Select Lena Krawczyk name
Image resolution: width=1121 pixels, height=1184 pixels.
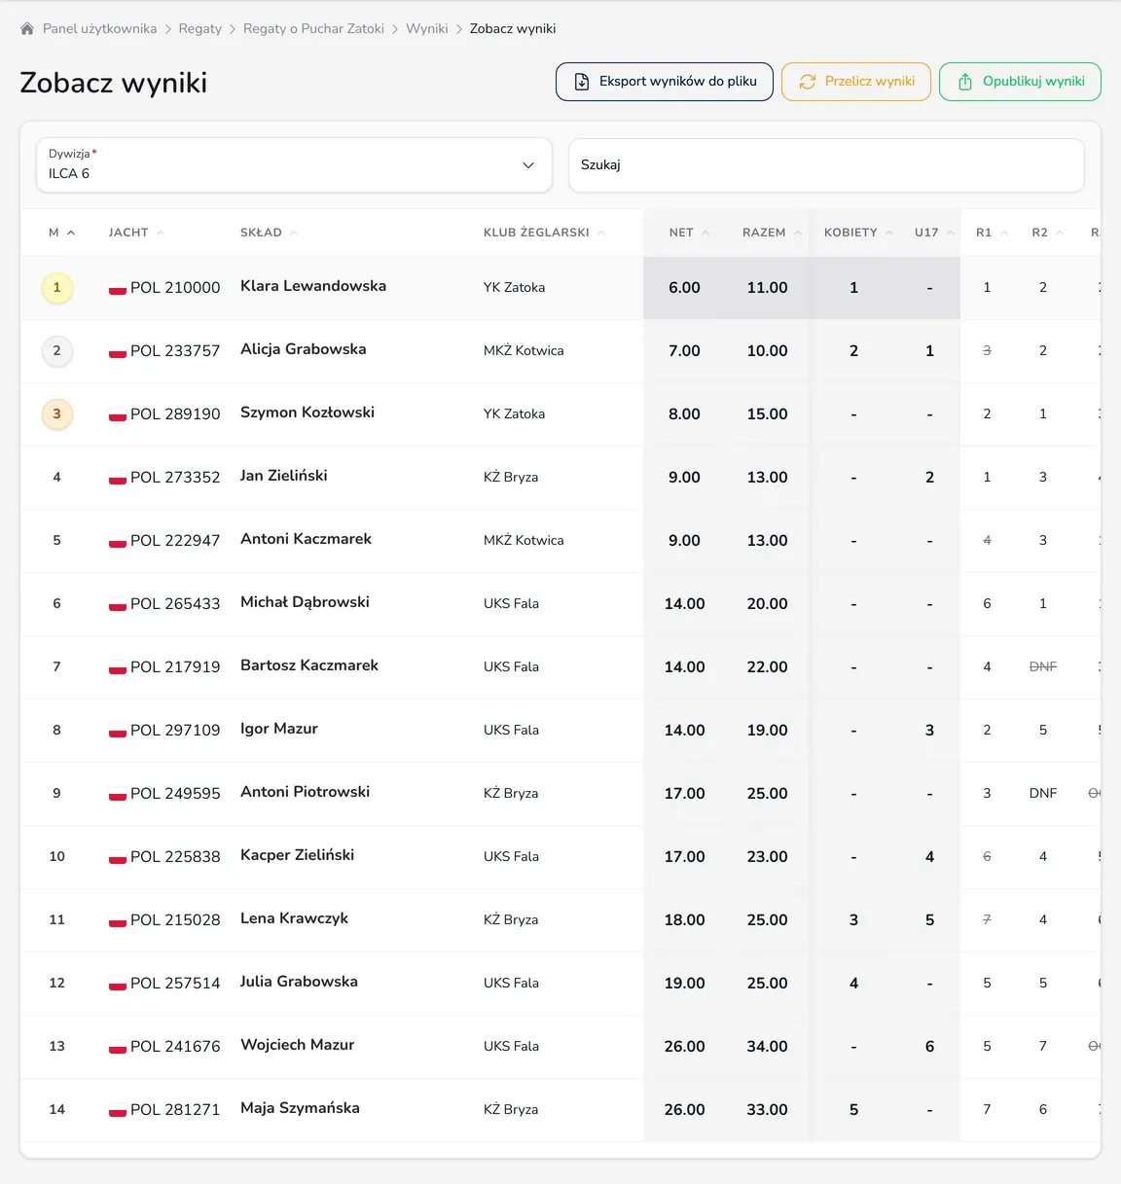click(x=294, y=918)
